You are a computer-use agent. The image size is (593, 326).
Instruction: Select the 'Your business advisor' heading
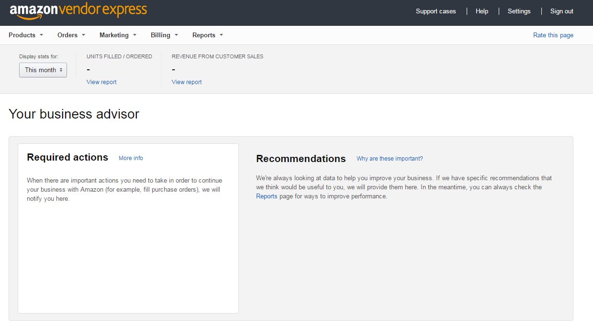pos(74,114)
